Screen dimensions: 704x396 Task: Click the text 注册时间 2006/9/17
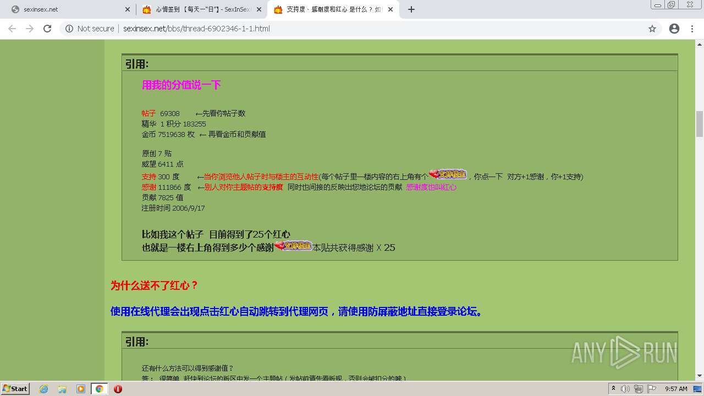[173, 208]
